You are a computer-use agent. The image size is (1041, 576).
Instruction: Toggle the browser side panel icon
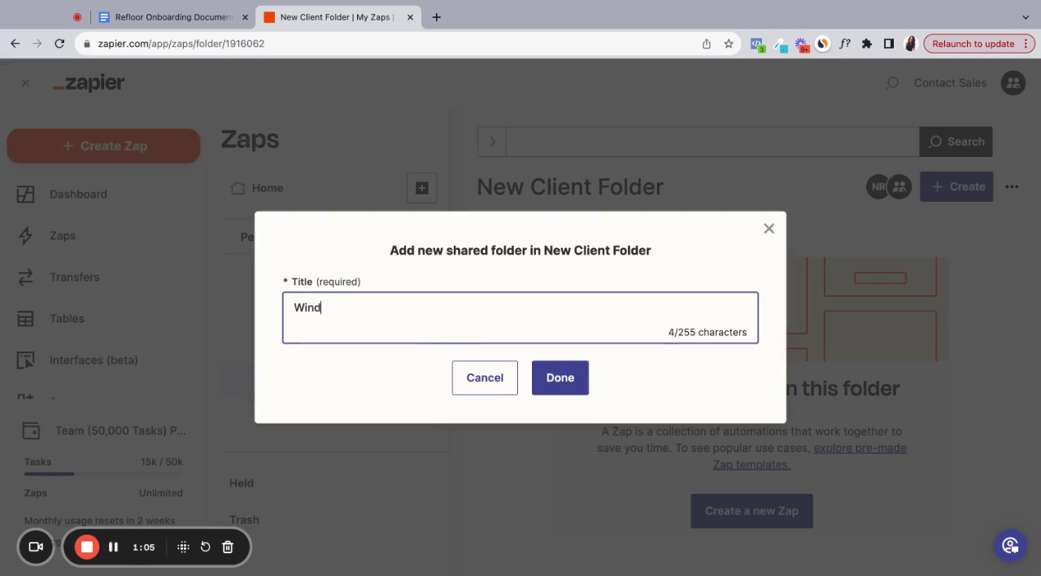coord(889,44)
